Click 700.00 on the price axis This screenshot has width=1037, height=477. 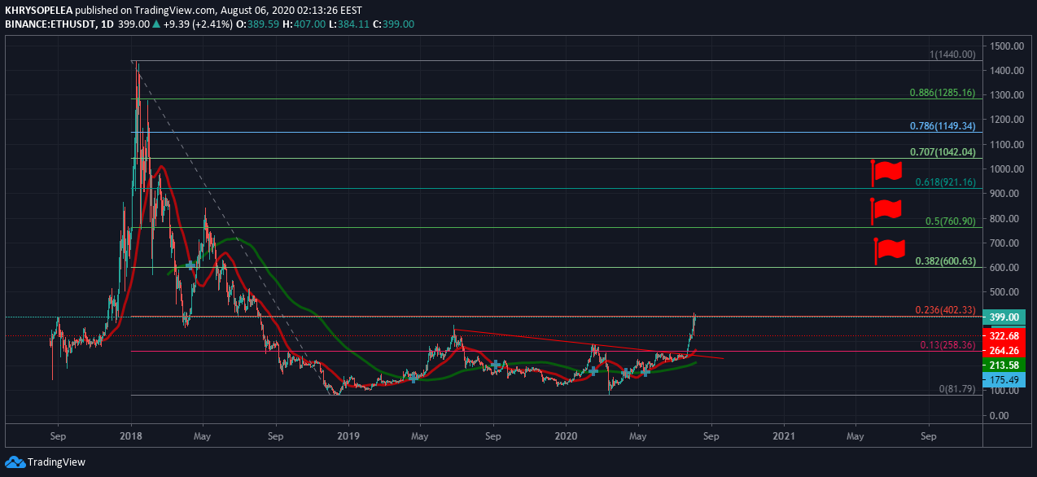(1006, 243)
